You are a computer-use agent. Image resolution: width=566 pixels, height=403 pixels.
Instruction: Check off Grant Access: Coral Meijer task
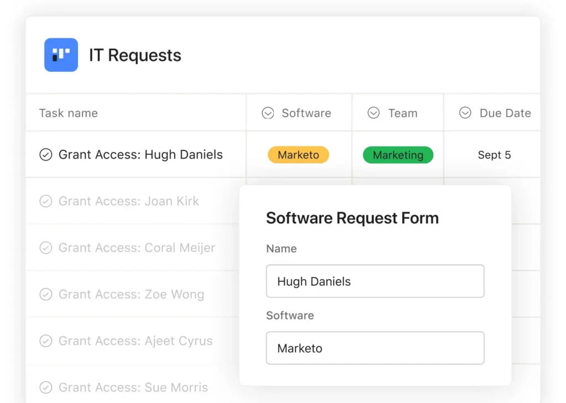46,248
